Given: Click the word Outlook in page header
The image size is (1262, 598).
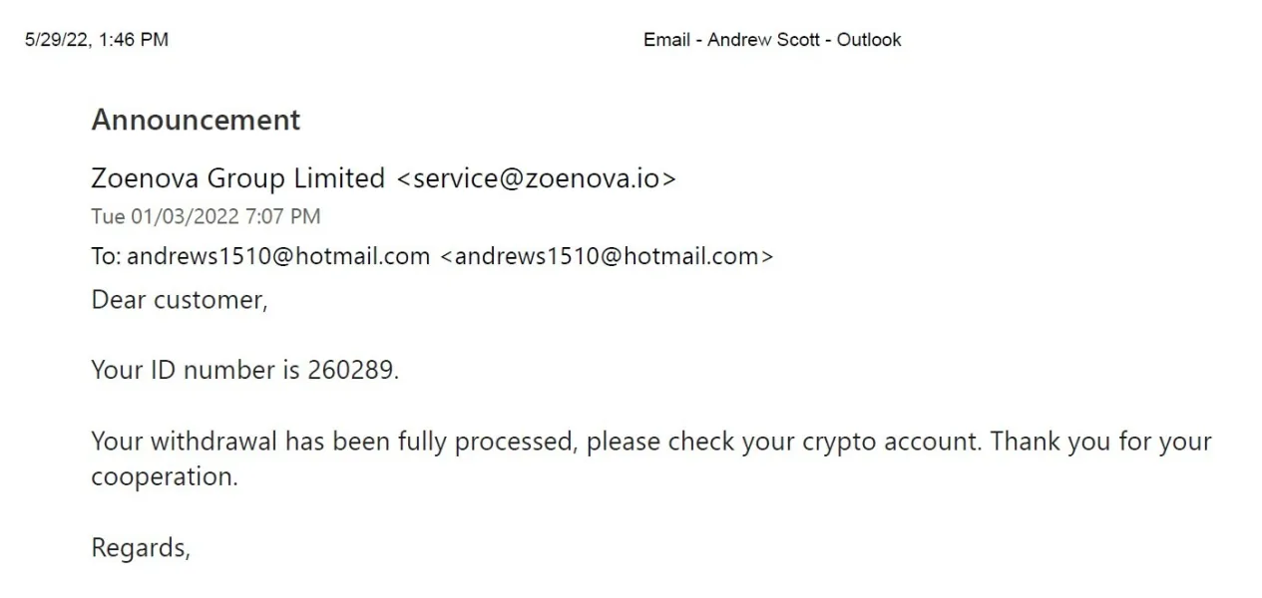Looking at the screenshot, I should click(868, 40).
